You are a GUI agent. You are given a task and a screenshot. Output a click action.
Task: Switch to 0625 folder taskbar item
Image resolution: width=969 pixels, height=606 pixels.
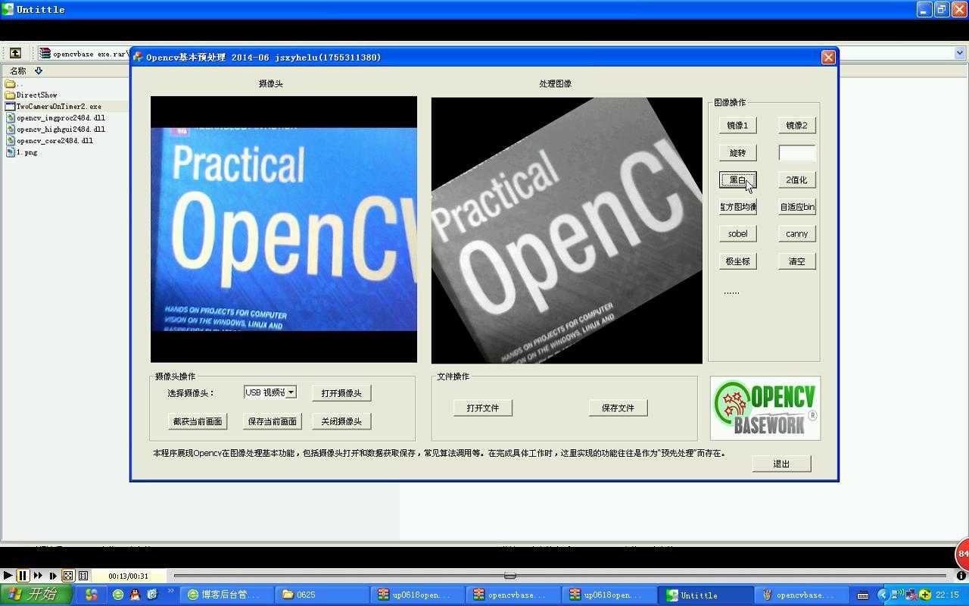pos(322,595)
